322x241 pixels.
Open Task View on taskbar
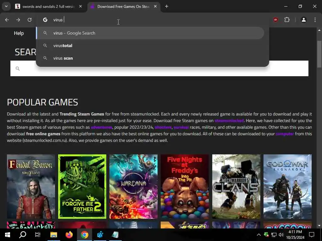click(38, 235)
